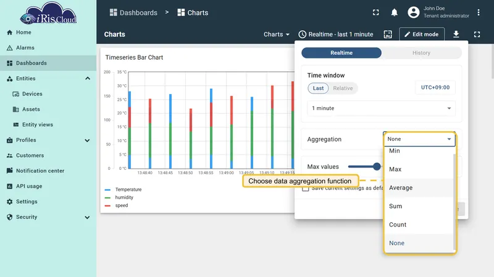Click the Entities shapes icon
Image resolution: width=494 pixels, height=277 pixels.
tap(9, 79)
